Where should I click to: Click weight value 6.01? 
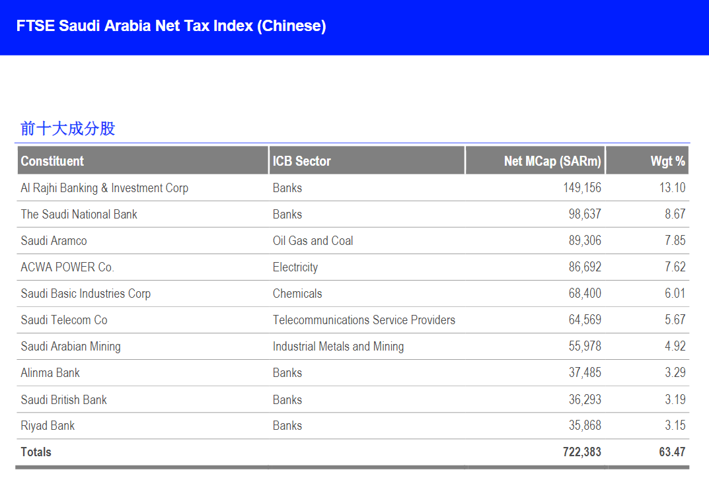(675, 294)
